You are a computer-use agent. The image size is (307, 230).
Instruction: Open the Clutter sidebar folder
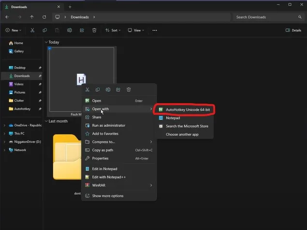(22, 101)
